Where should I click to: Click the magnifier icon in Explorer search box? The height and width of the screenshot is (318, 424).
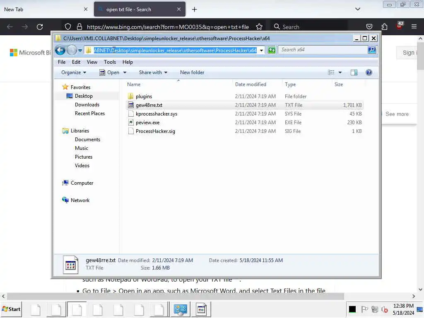372,50
